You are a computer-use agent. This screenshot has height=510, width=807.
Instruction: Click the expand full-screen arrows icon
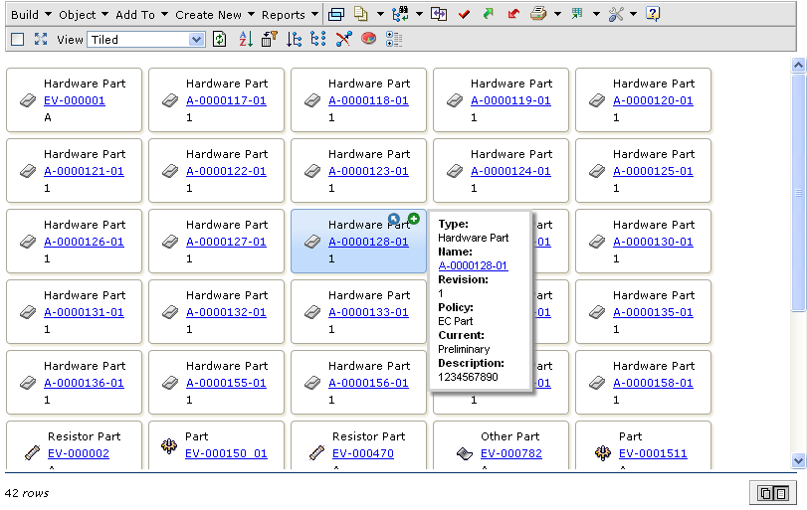(41, 40)
